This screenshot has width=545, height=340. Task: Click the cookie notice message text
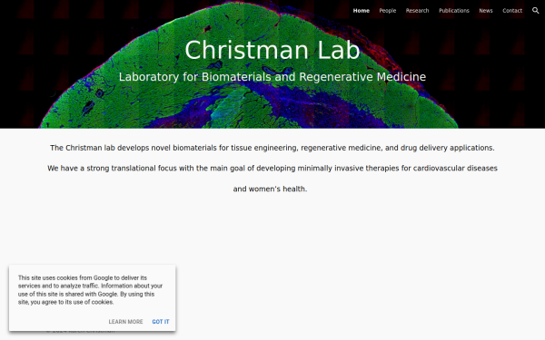pos(90,290)
